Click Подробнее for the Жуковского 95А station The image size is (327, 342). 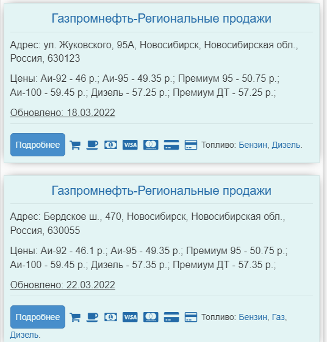[38, 145]
